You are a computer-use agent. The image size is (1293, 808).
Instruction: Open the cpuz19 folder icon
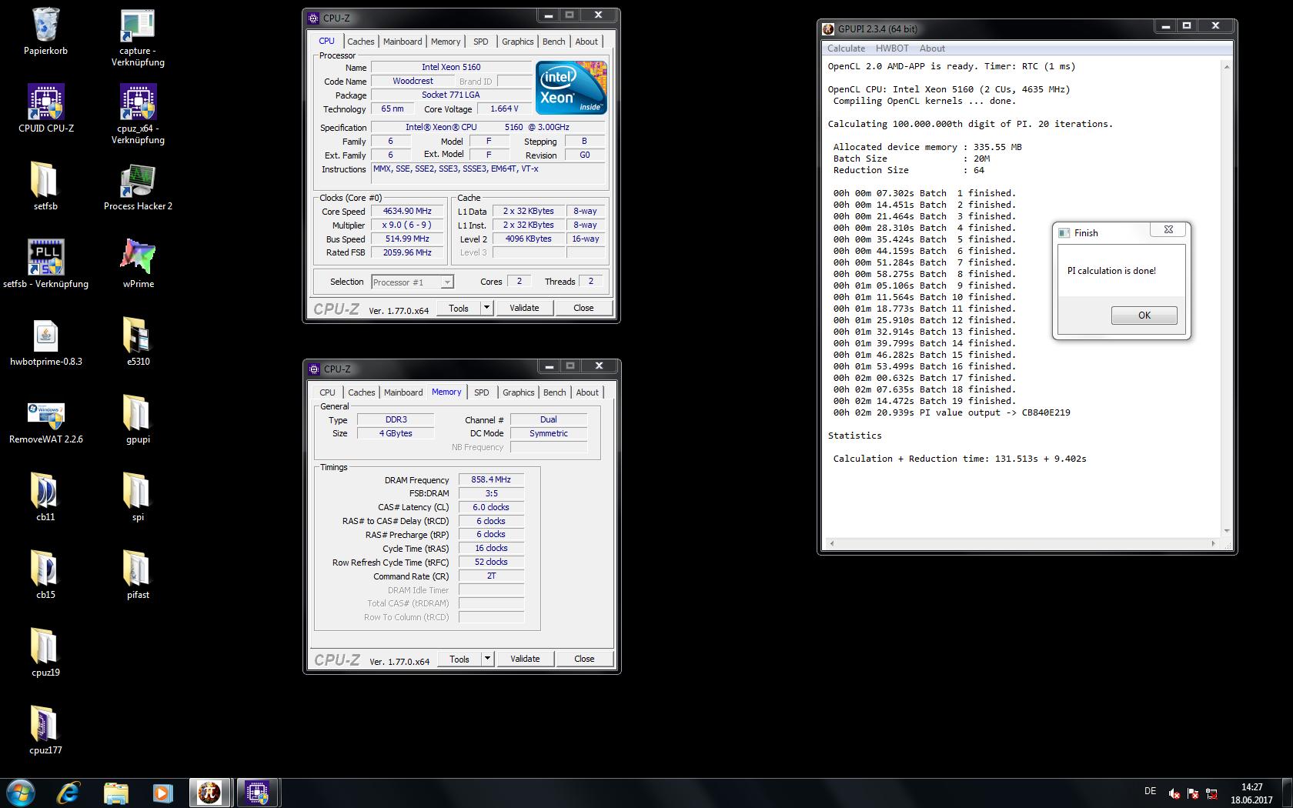point(45,653)
